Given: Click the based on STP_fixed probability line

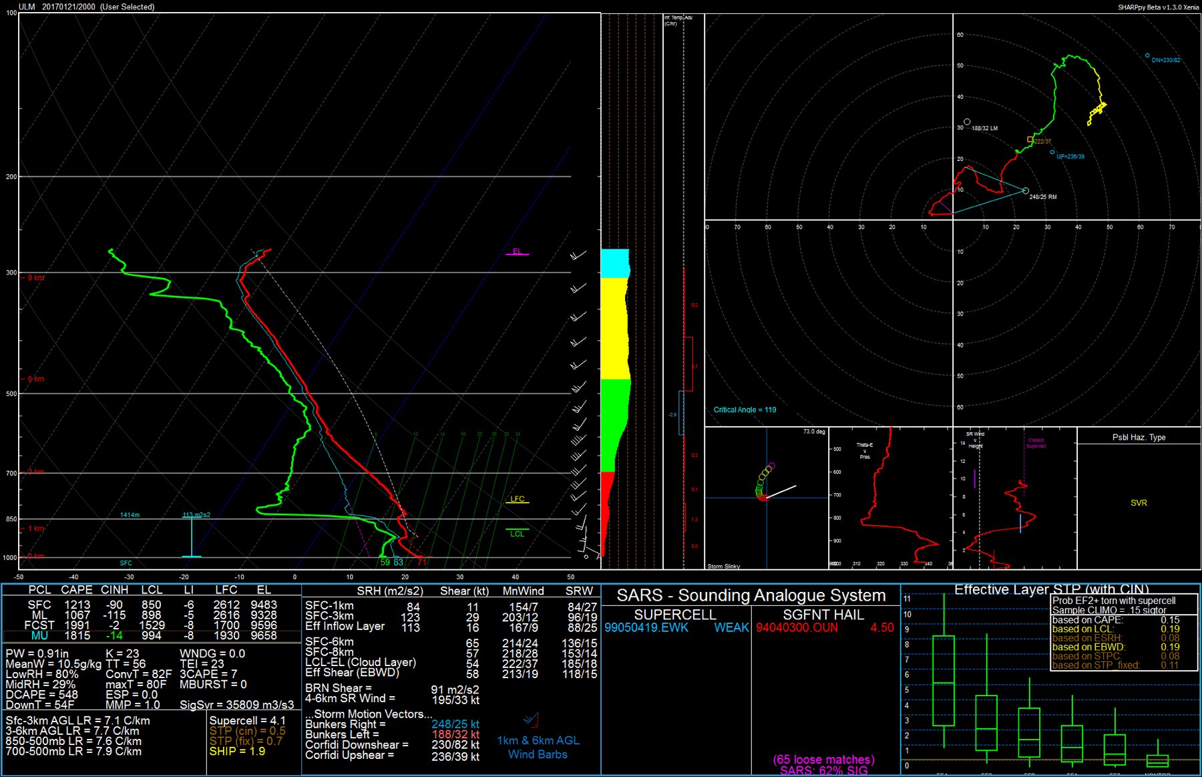Looking at the screenshot, I should pos(1116,665).
